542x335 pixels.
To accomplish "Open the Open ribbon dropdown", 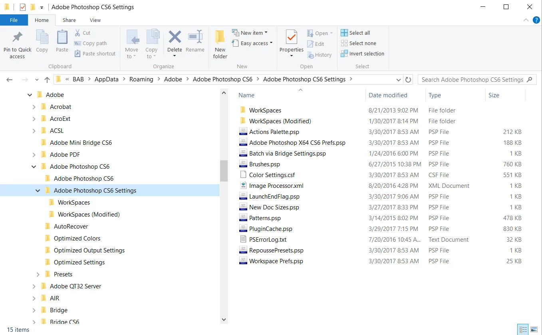I will click(320, 33).
